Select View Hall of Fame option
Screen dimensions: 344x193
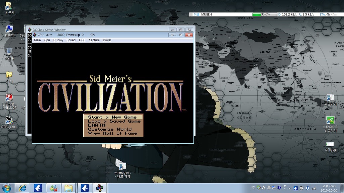(x=112, y=133)
